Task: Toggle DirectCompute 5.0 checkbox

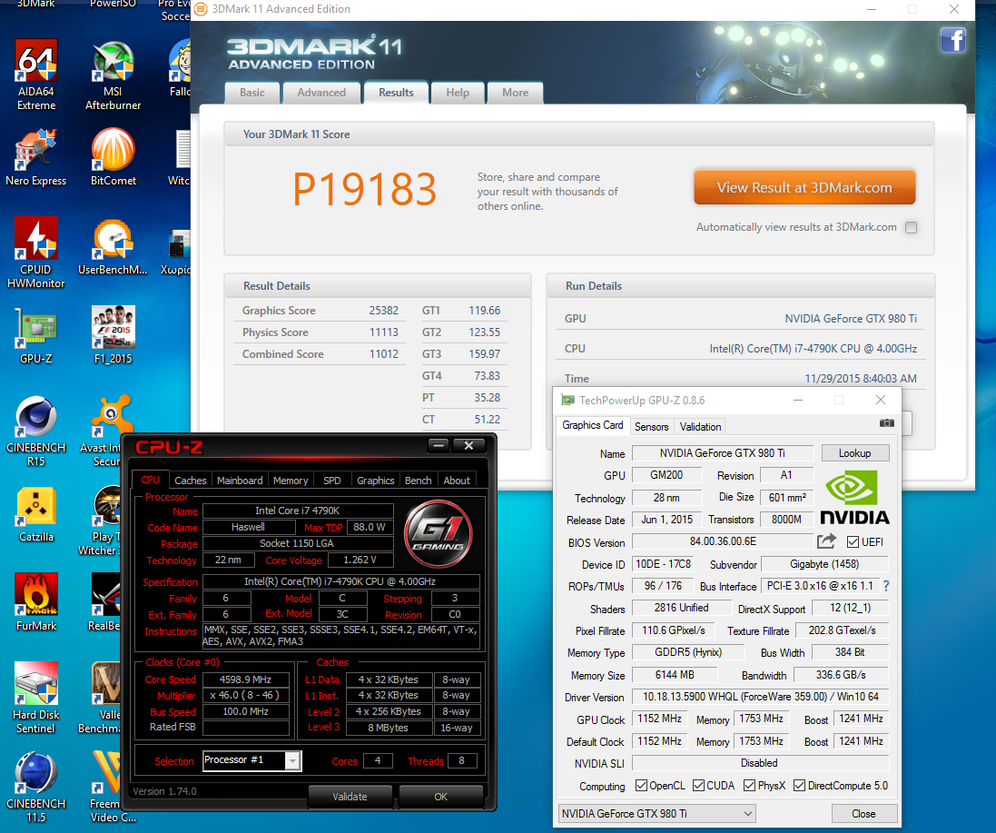Action: click(799, 786)
